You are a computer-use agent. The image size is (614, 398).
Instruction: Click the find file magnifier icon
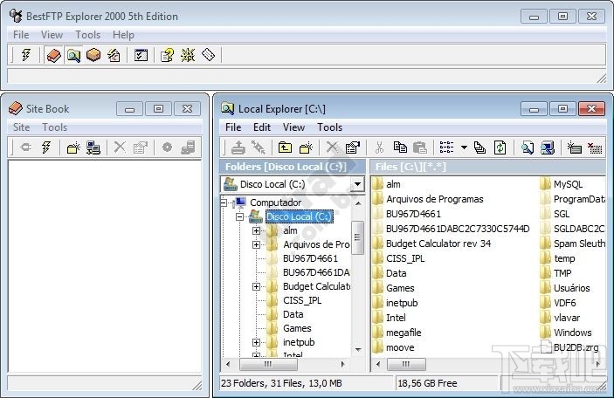coord(527,148)
